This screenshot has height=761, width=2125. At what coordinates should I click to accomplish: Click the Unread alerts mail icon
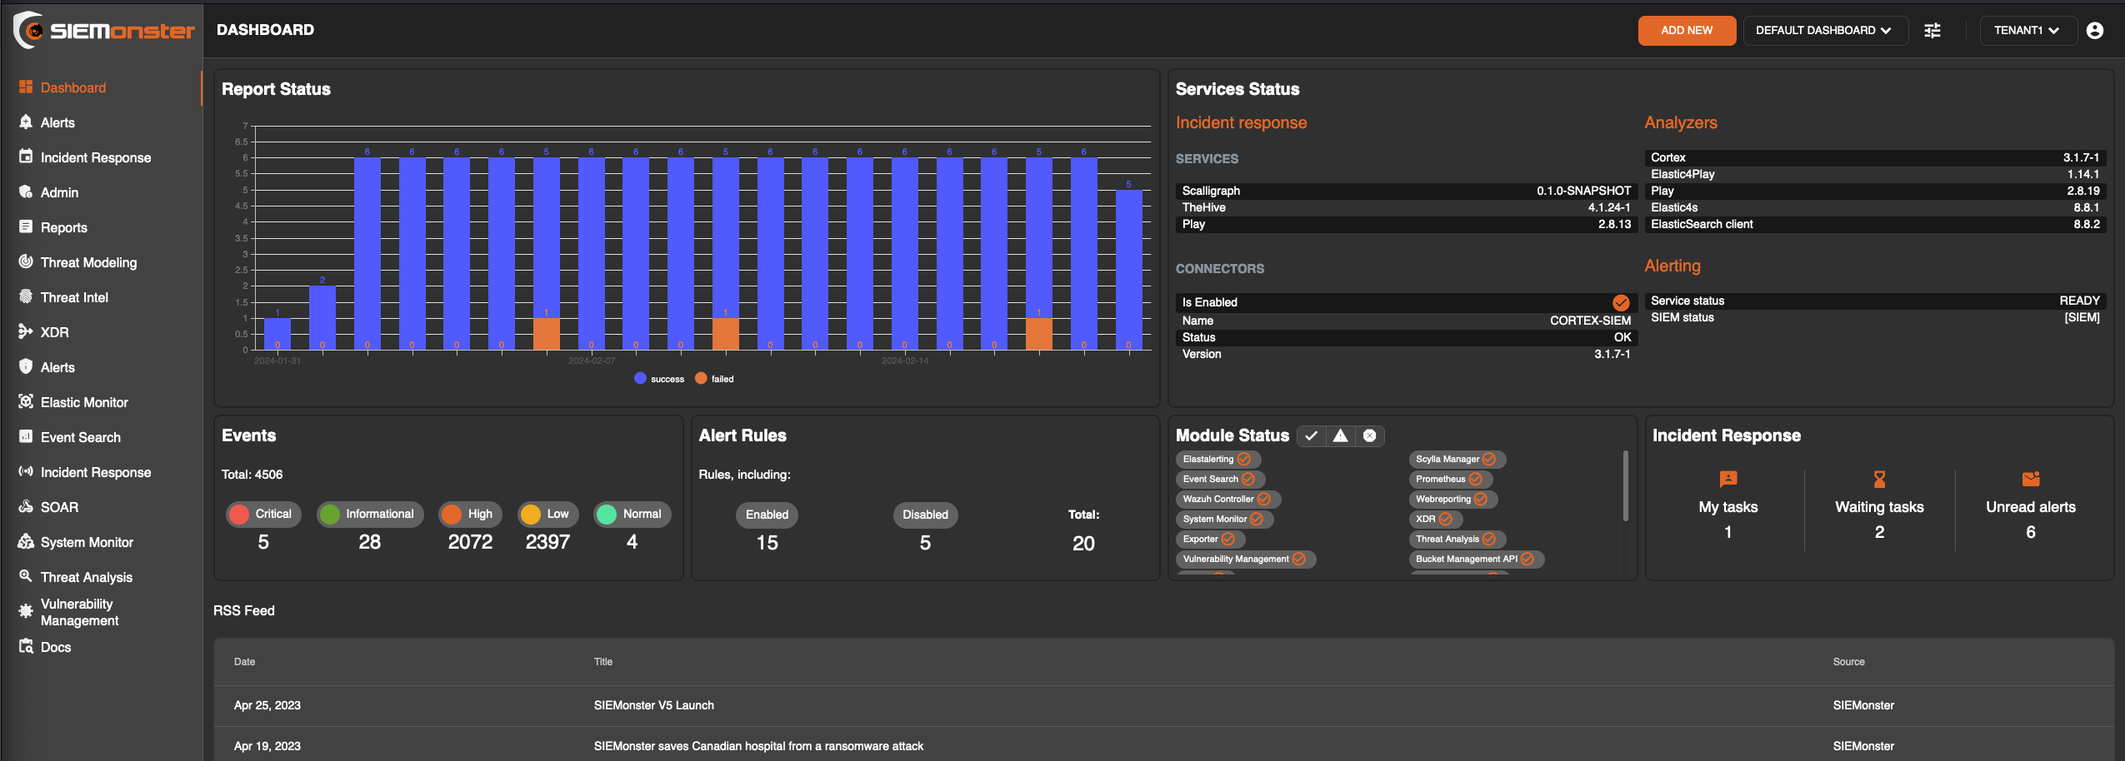(x=2031, y=479)
